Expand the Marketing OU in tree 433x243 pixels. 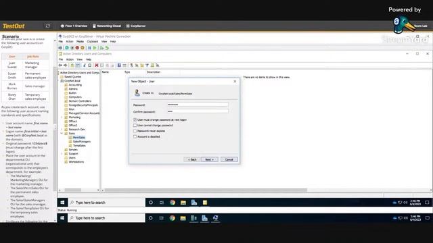tap(62, 117)
